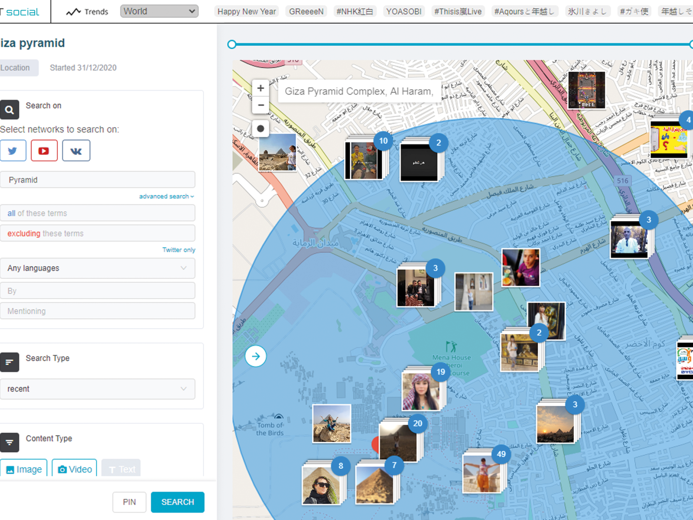Click the SEARCH button

tap(178, 502)
